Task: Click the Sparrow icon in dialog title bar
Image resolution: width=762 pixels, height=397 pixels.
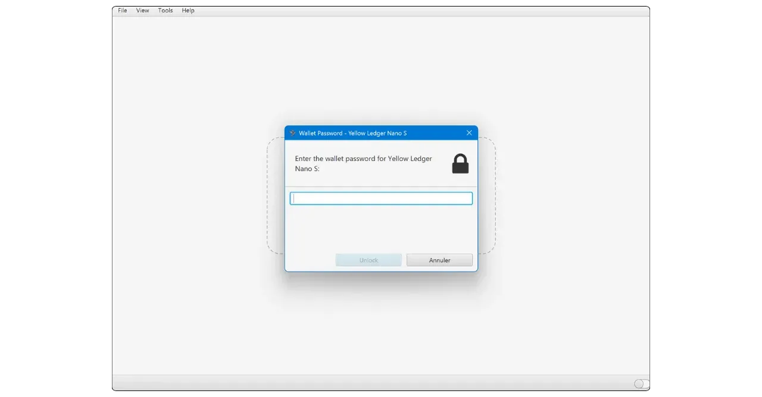Action: click(x=292, y=133)
